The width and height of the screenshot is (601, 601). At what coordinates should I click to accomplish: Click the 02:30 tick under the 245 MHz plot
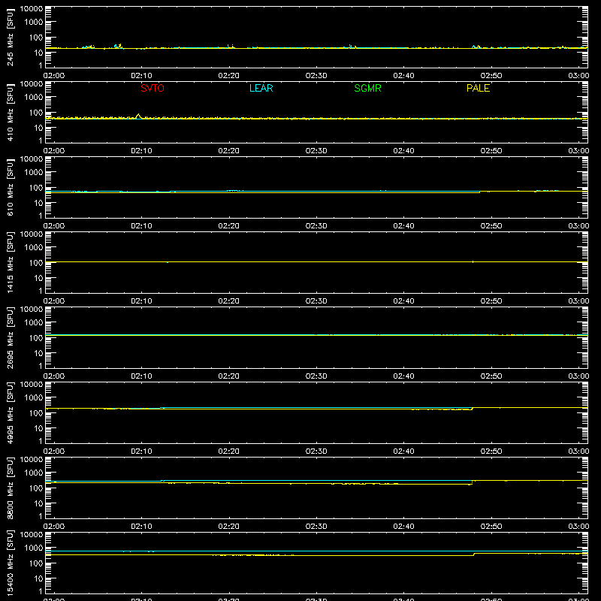coord(316,76)
